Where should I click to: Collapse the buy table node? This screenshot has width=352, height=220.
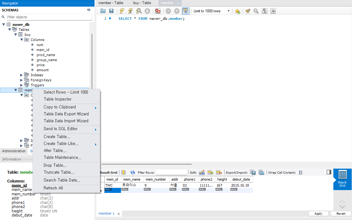[x=16, y=34]
